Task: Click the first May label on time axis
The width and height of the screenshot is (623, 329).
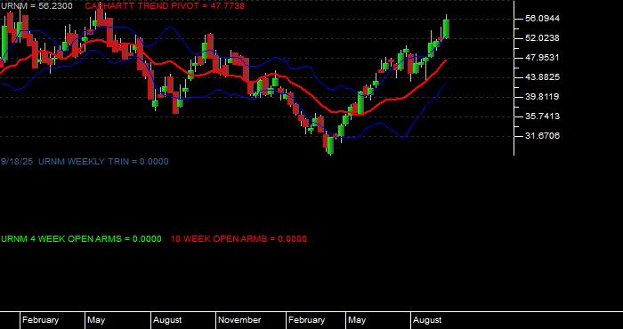Action: pyautogui.click(x=96, y=320)
